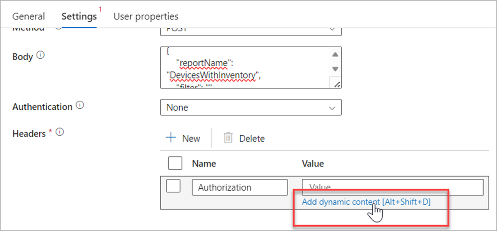The image size is (497, 231).
Task: Click the Headers info icon
Action: (x=60, y=132)
